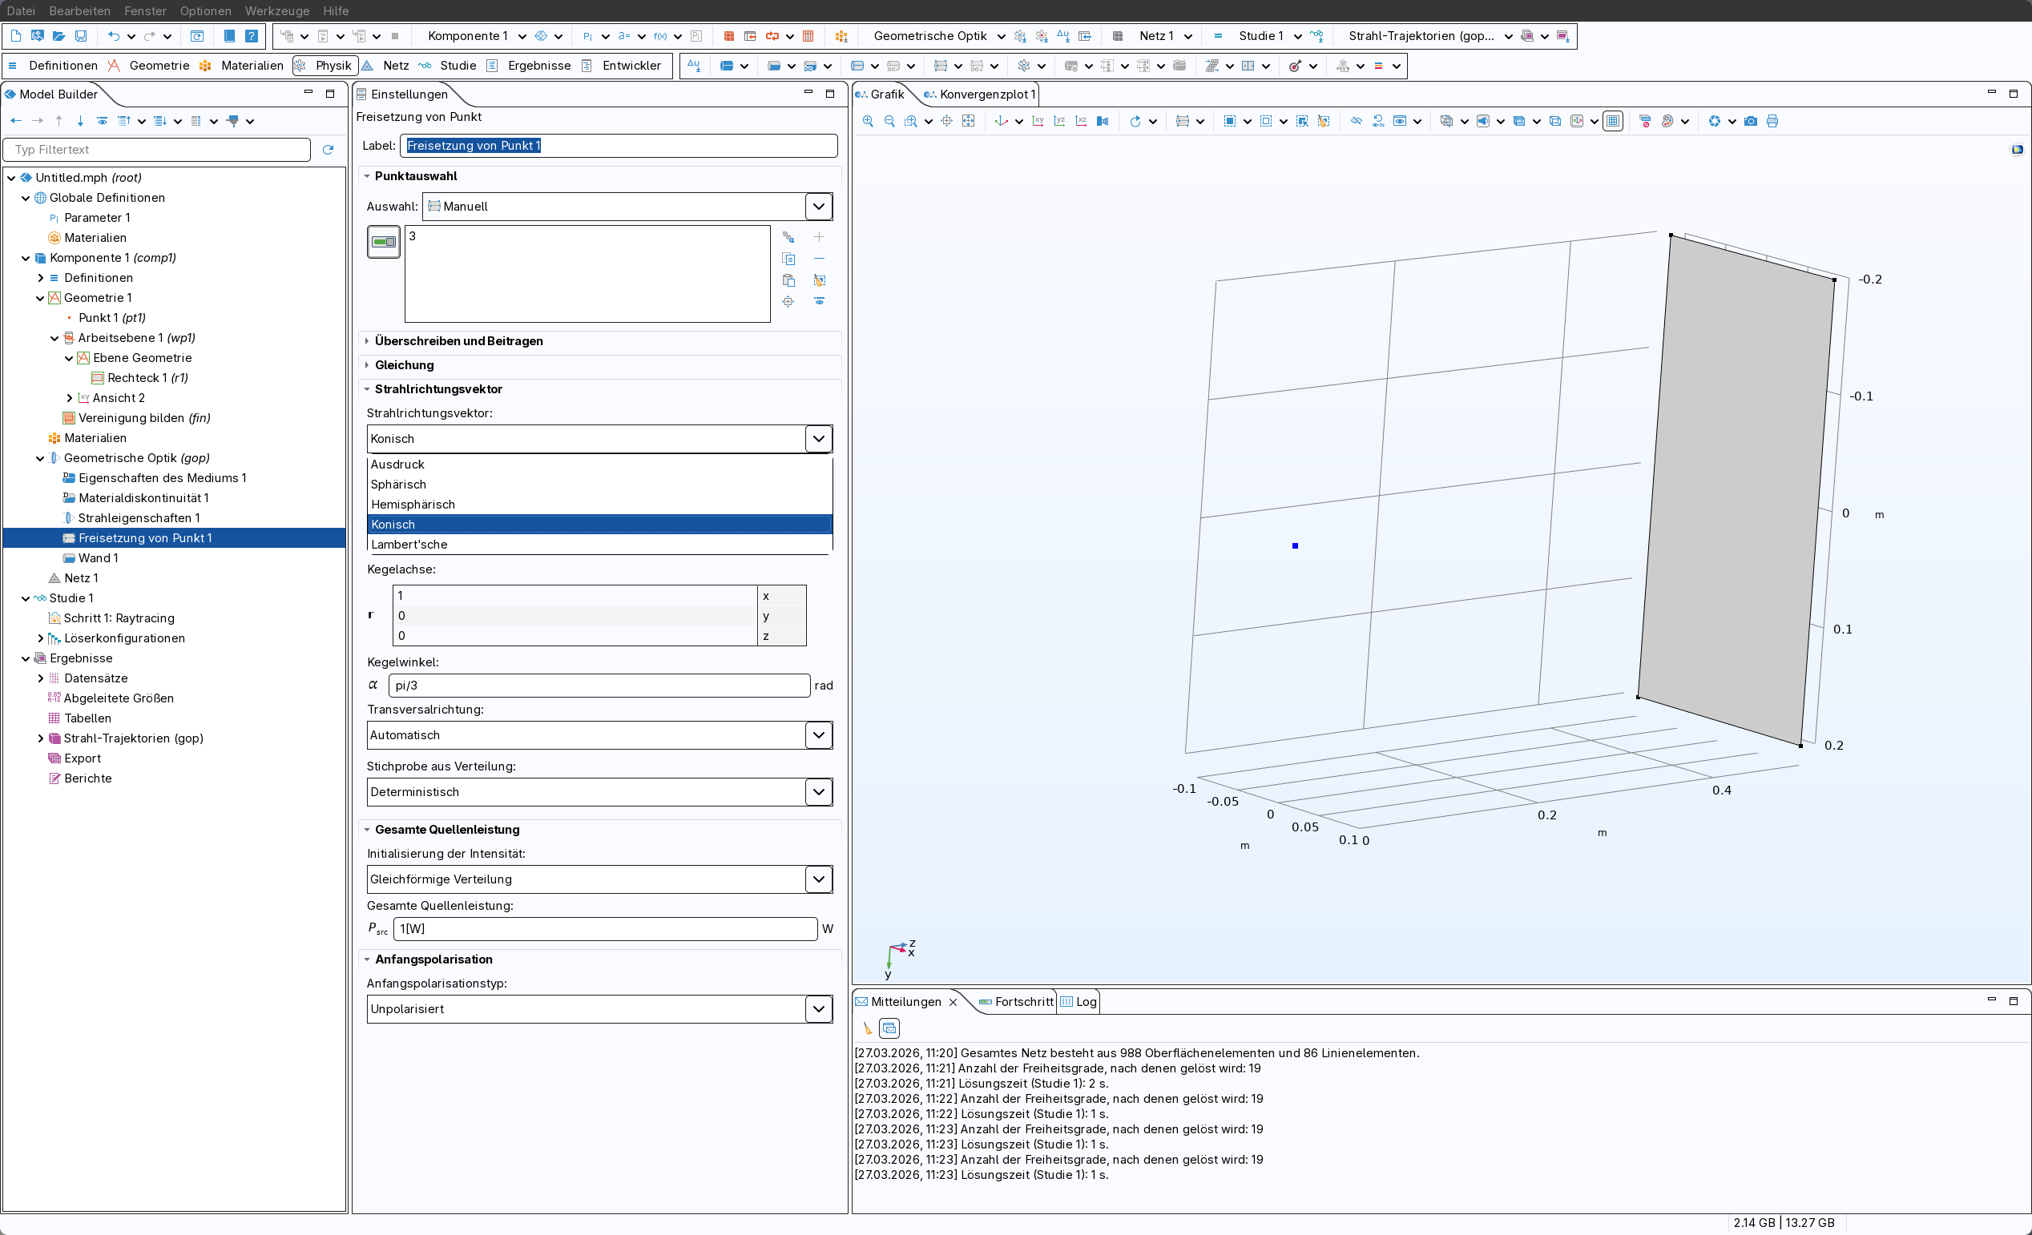Select Wand 1 in model tree
The image size is (2032, 1235).
point(97,558)
